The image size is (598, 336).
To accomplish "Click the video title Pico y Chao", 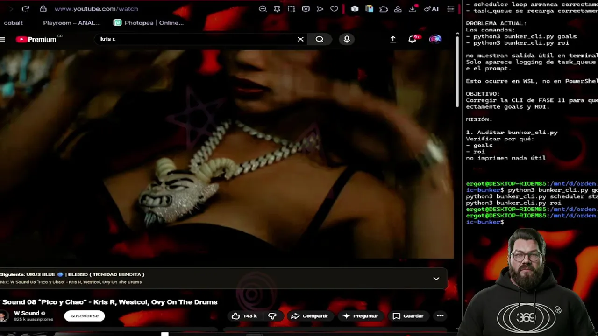I will 109,302.
